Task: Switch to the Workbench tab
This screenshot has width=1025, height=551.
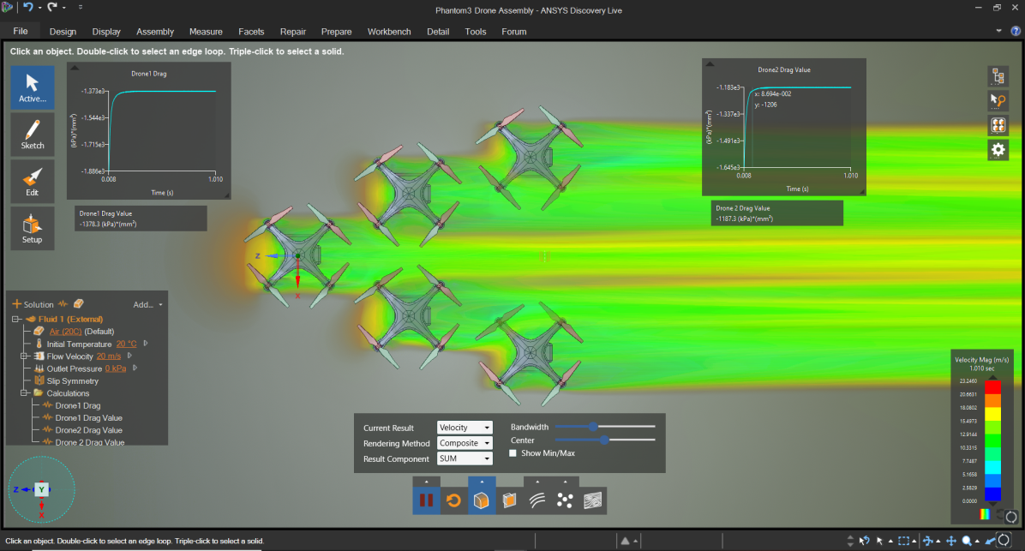Action: point(389,32)
